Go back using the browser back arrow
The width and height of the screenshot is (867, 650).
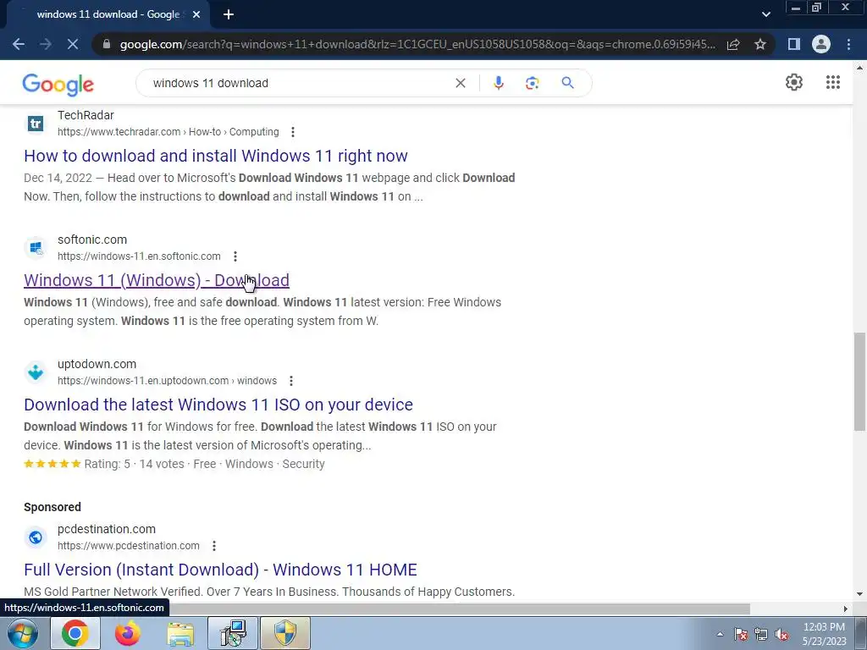point(19,44)
